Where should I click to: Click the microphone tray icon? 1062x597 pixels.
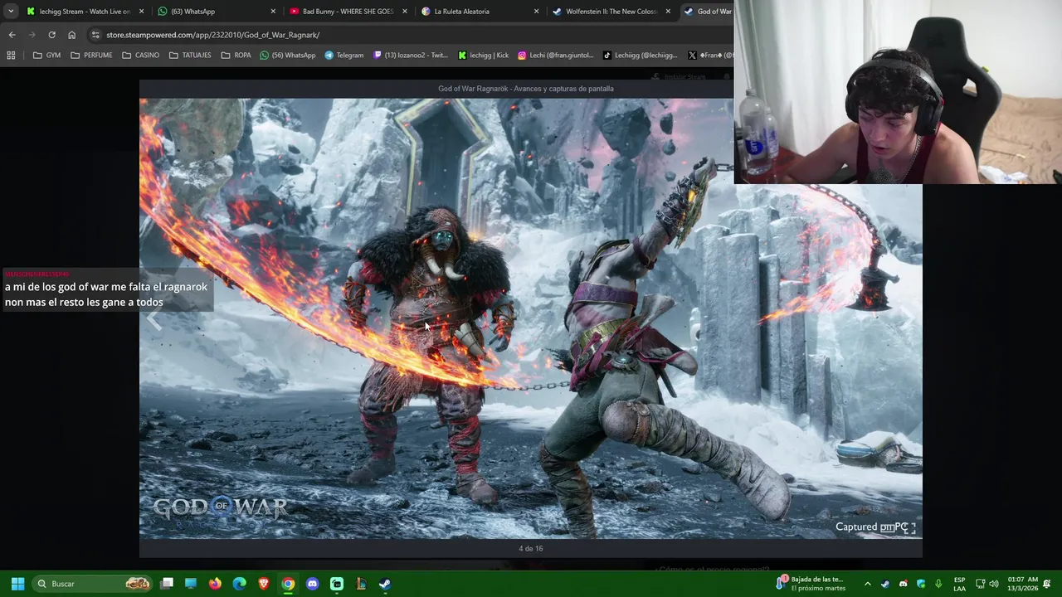pos(938,584)
